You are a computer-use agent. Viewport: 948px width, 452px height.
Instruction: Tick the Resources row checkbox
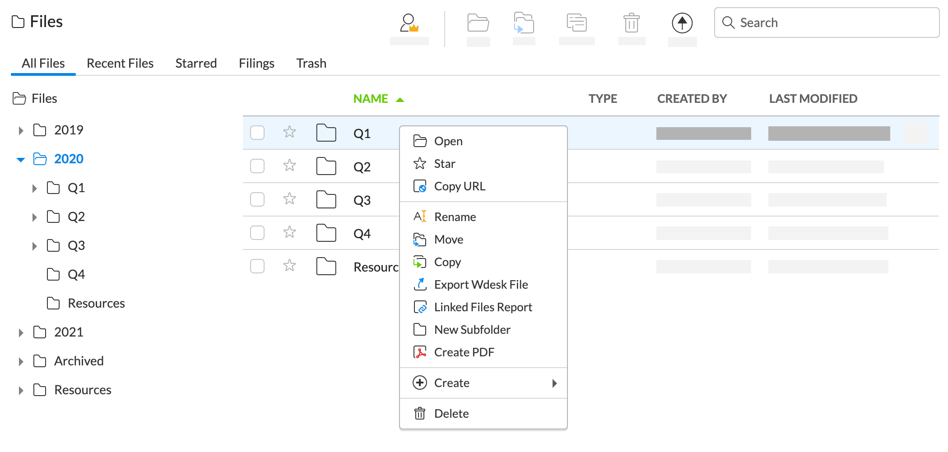pyautogui.click(x=257, y=266)
